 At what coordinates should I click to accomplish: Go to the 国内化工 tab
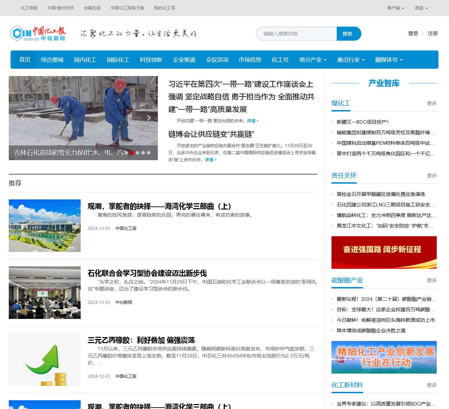(85, 60)
